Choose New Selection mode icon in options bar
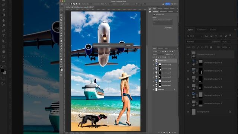The width and height of the screenshot is (238, 134). (71, 4)
